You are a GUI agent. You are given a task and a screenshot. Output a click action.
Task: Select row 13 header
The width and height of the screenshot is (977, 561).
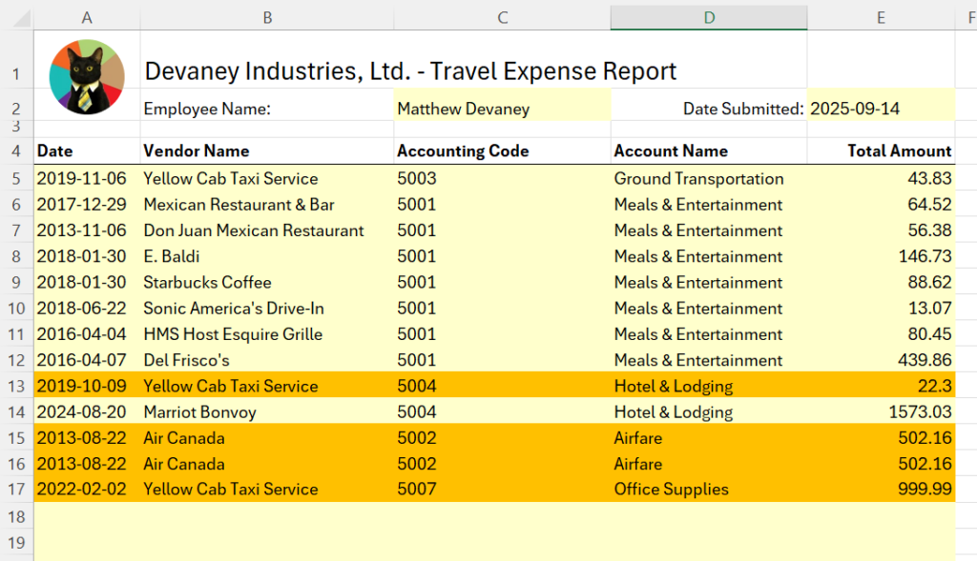pos(16,386)
